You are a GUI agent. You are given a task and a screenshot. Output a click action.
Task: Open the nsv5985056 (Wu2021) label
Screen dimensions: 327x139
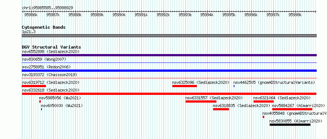(60, 98)
